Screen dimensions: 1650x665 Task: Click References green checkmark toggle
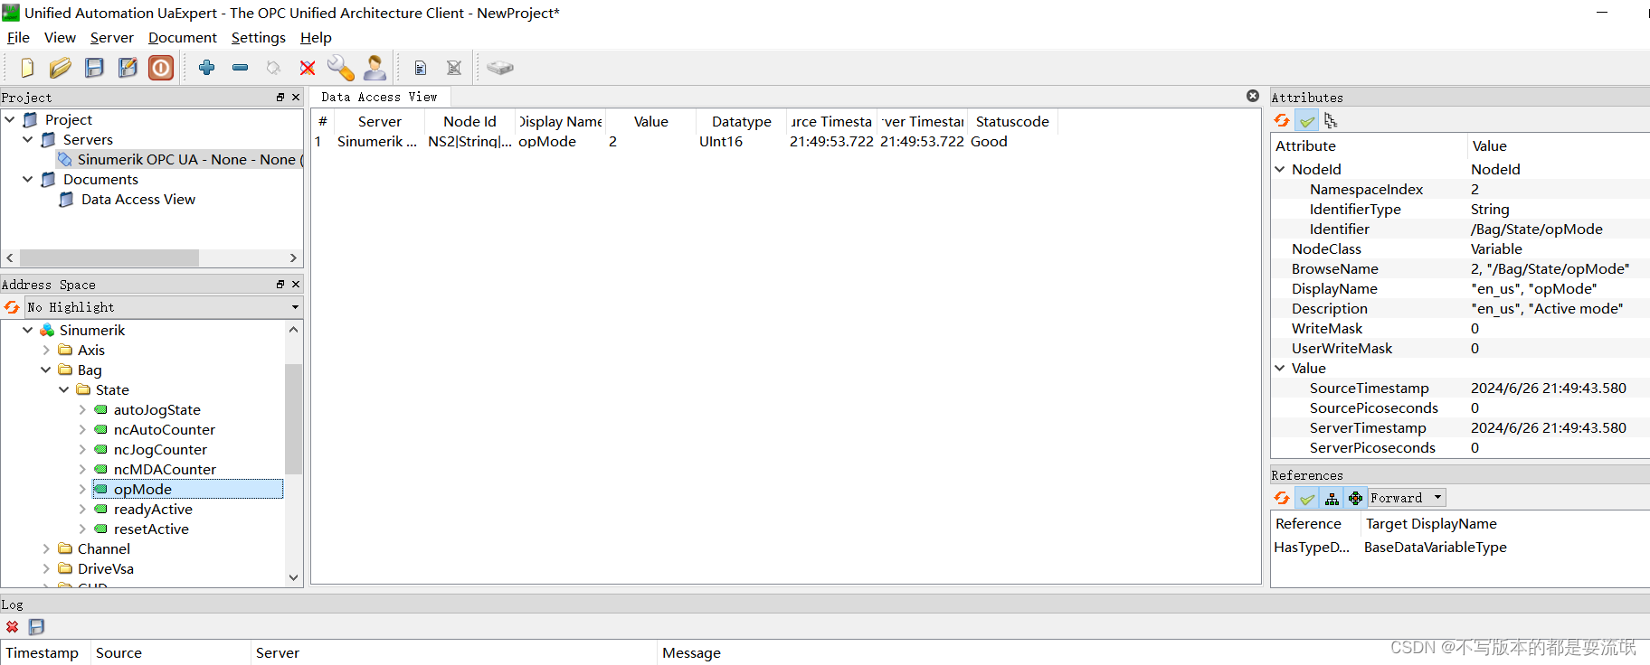pos(1307,498)
